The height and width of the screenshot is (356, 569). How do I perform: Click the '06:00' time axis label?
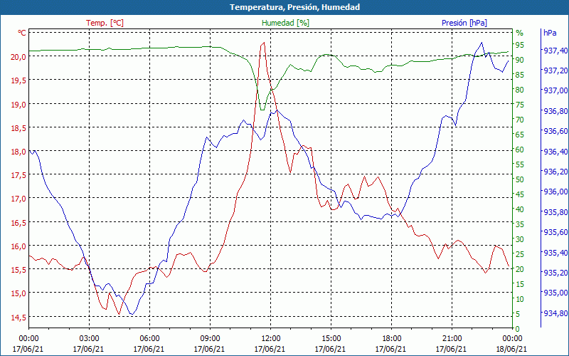pos(149,339)
